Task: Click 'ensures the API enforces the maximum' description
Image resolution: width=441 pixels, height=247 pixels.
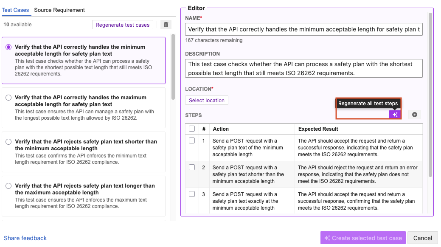Action: (x=81, y=203)
